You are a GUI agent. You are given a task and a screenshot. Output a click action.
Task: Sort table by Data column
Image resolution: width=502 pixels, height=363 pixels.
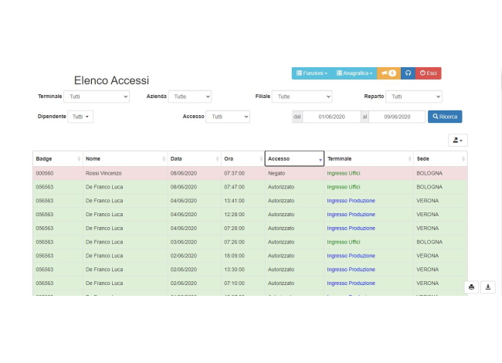(195, 159)
